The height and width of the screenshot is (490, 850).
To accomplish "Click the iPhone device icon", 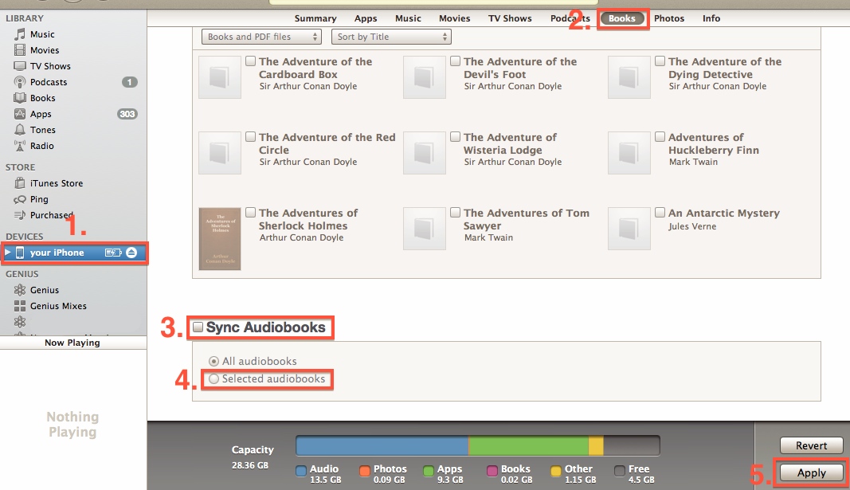I will tap(20, 253).
